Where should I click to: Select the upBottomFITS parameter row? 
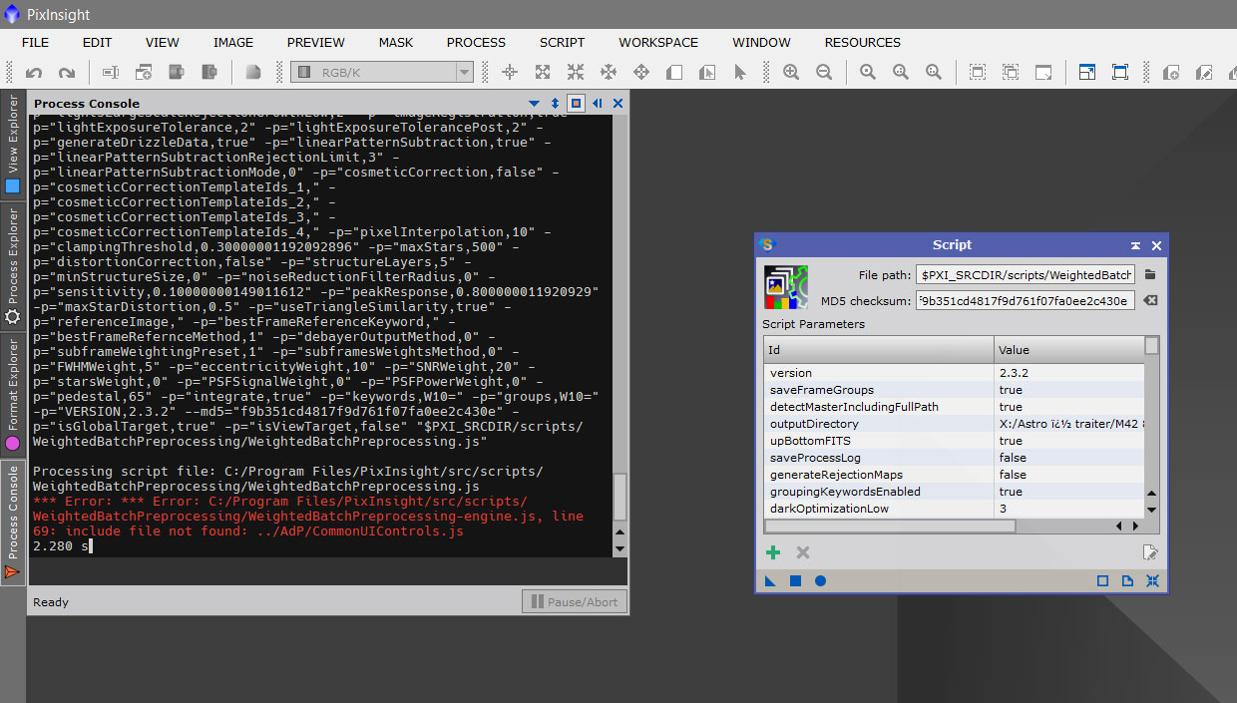954,441
